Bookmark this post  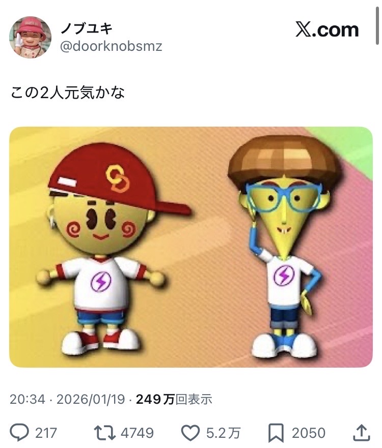coord(276,433)
